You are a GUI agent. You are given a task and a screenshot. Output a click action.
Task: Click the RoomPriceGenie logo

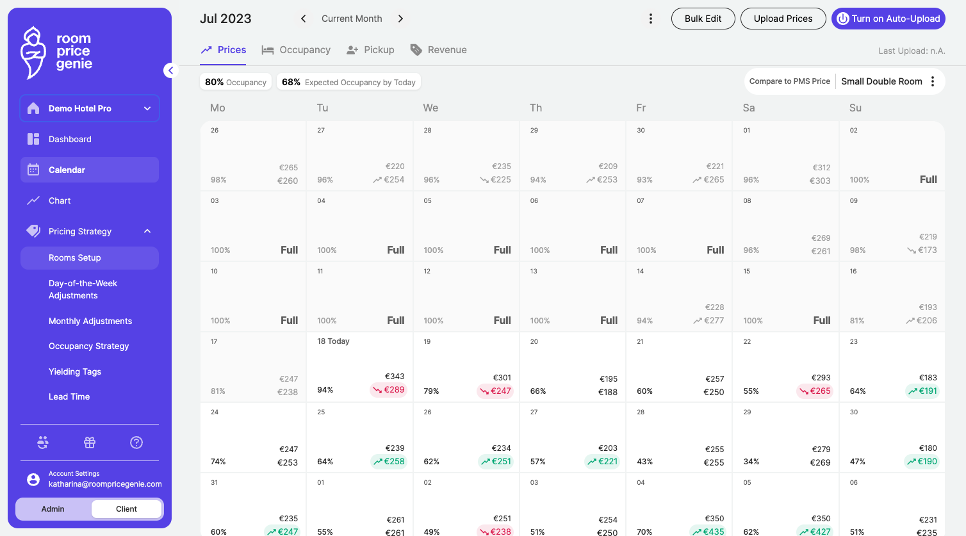56,53
